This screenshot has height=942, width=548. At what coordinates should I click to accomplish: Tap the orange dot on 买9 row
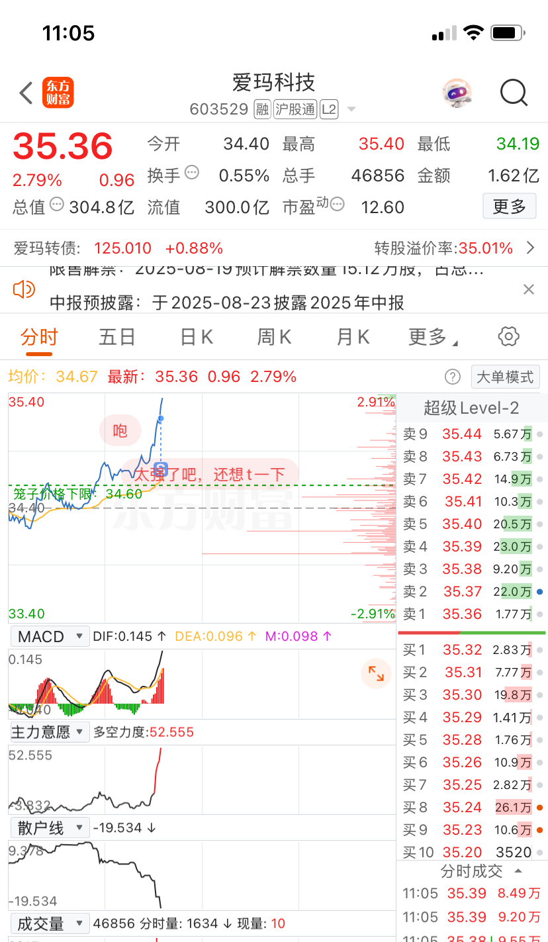(541, 829)
